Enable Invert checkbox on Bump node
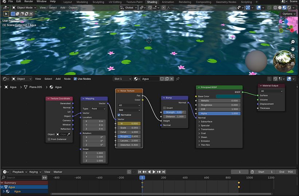Image resolution: width=299 pixels, height=196 pixels. [x=164, y=108]
